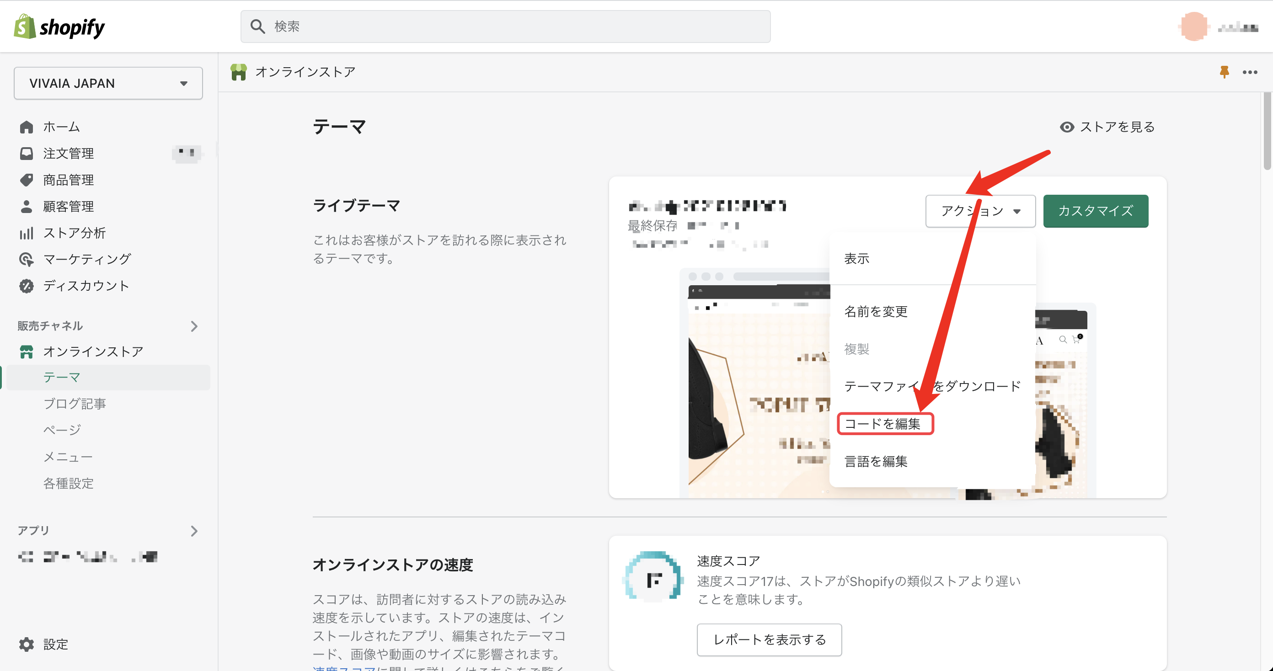Open 設定 at sidebar bottom
Image resolution: width=1273 pixels, height=671 pixels.
click(x=55, y=644)
